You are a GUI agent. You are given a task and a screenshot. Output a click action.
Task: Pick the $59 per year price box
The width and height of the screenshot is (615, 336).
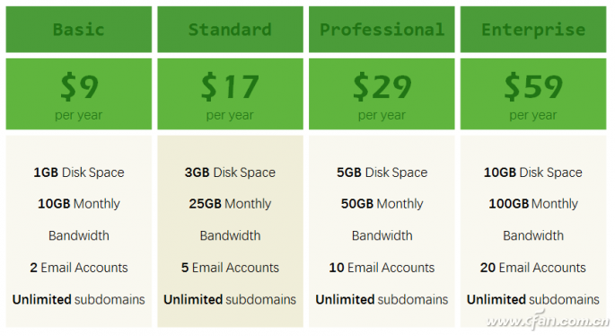pos(533,93)
